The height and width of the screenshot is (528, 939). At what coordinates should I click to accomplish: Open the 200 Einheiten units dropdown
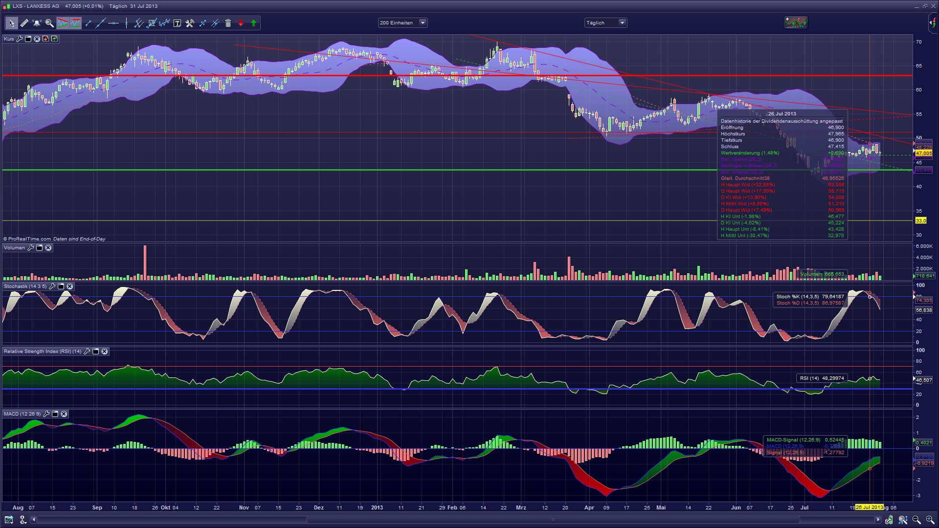click(x=423, y=22)
